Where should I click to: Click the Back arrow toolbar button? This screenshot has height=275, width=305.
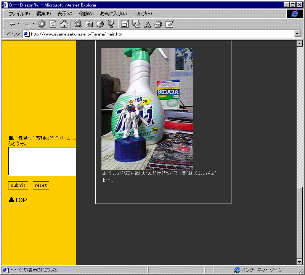(x=13, y=24)
